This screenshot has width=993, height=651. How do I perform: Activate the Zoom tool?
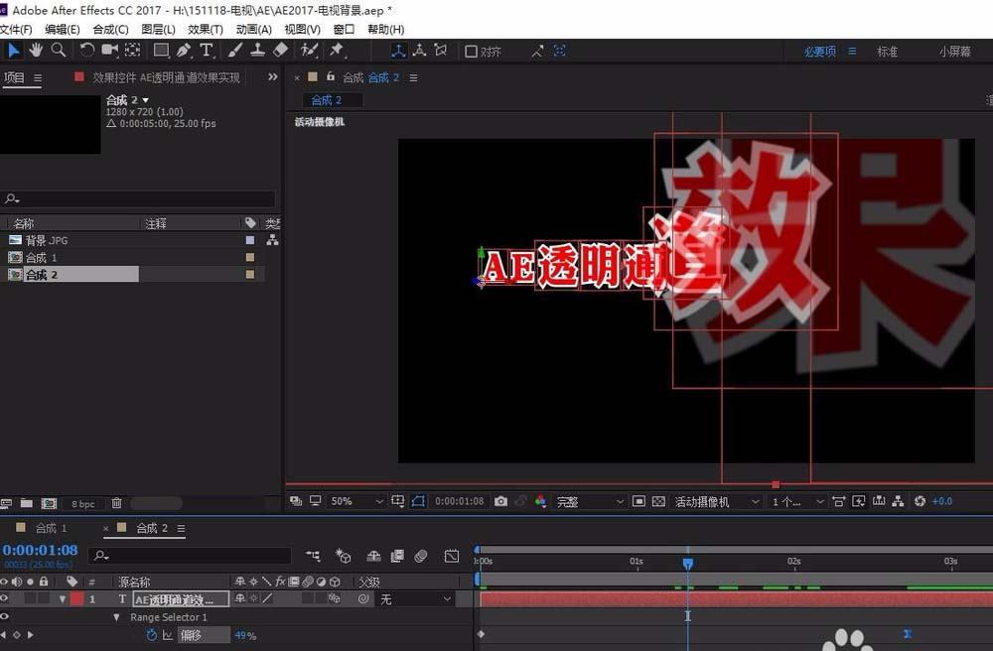(60, 49)
